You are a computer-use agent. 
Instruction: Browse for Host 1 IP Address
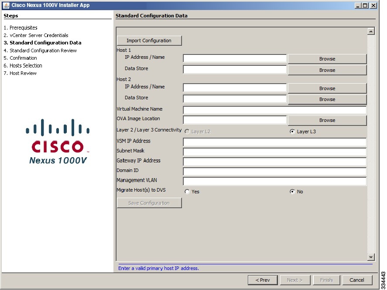pyautogui.click(x=327, y=58)
